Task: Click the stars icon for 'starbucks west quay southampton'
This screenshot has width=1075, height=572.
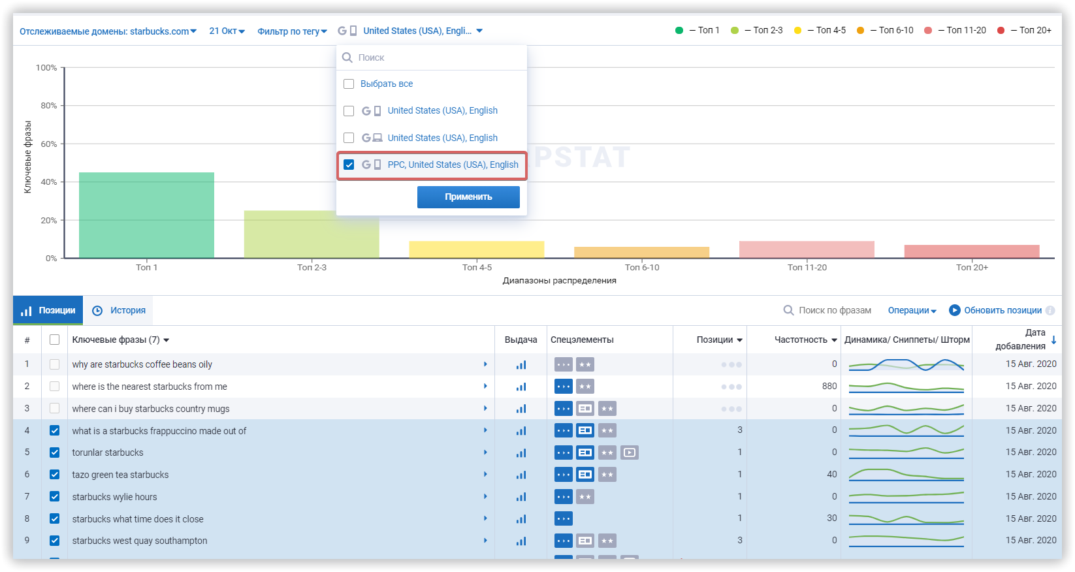Action: (607, 541)
